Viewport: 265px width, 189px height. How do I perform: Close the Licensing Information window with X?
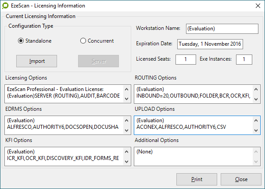pyautogui.click(x=257, y=6)
